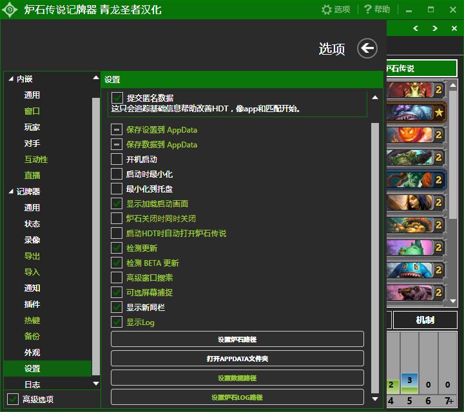Click 设置炉石路径 button
The image size is (464, 412).
pos(237,339)
